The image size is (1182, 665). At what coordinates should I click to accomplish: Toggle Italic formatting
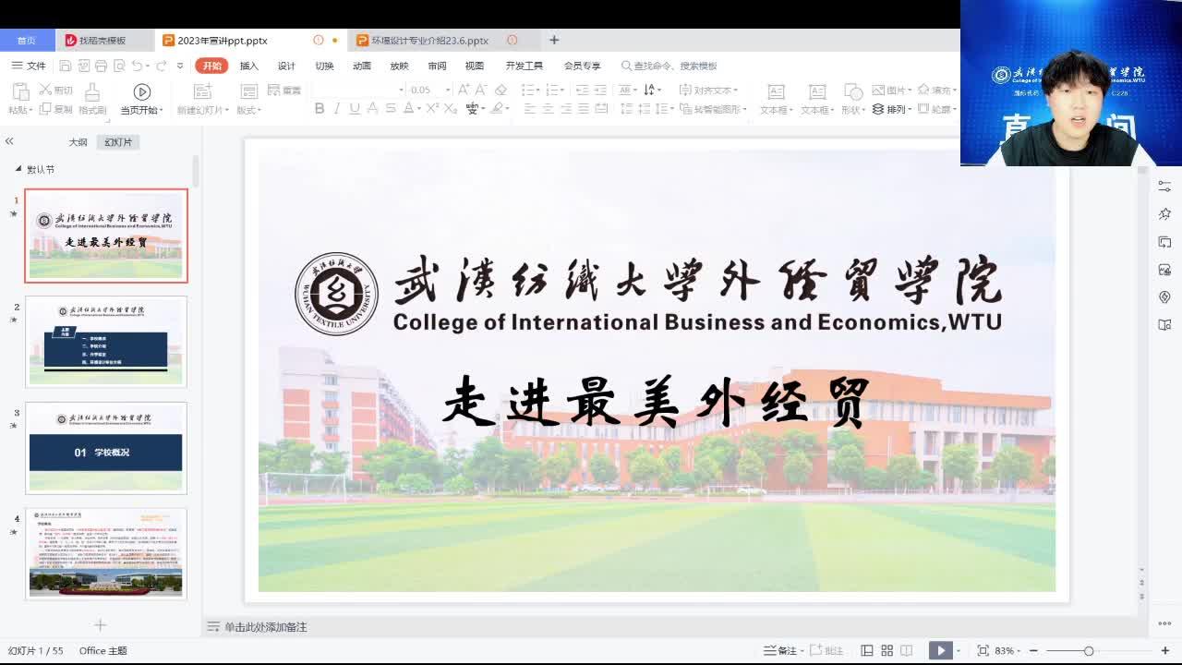[x=337, y=108]
